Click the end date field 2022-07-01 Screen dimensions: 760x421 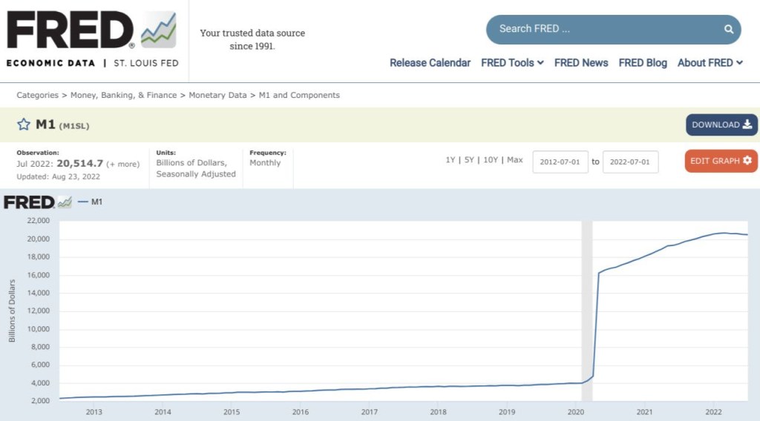click(x=629, y=162)
